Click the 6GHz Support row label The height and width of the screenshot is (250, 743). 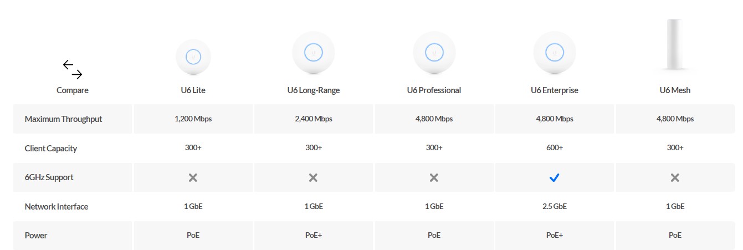coord(49,177)
